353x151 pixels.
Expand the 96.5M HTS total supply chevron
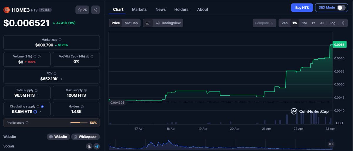38,95
